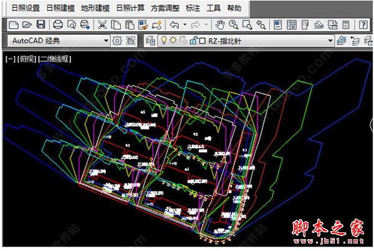Image resolution: width=374 pixels, height=251 pixels.
Task: Click the New drawing icon
Action: click(x=14, y=25)
